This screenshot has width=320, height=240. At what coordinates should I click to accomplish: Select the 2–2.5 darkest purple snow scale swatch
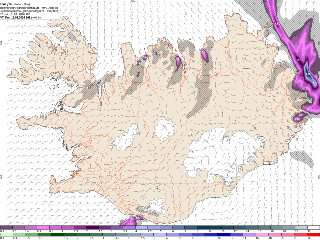[x=92, y=228]
